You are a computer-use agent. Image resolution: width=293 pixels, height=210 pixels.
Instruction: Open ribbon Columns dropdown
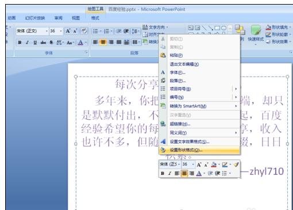point(136,42)
